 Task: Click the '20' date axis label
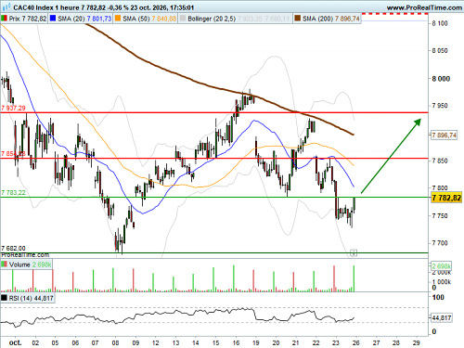point(276,342)
